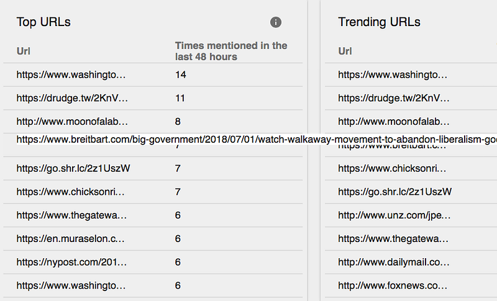This screenshot has height=301, width=497.
Task: Open the last washingtonpost link with 6 mentions
Action: (x=71, y=286)
